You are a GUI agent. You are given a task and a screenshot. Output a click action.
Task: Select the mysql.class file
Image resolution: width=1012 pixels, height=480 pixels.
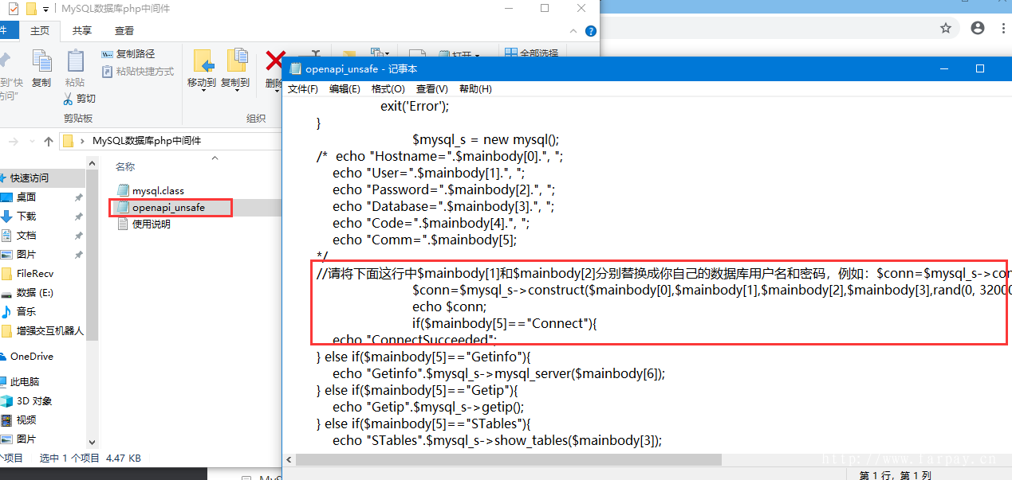157,191
